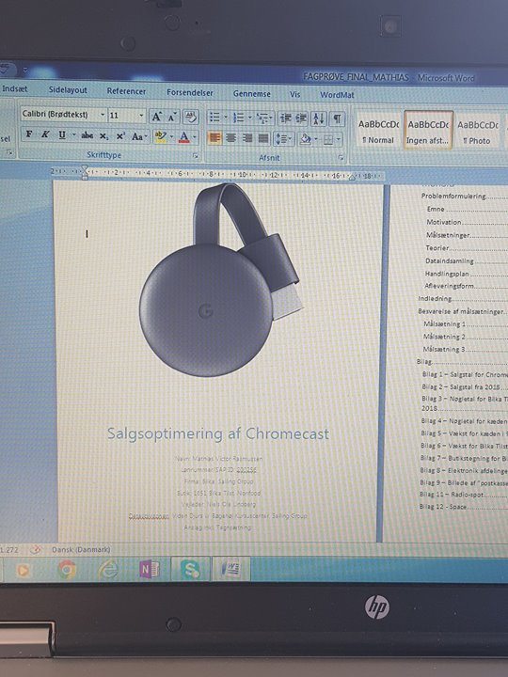Image resolution: width=508 pixels, height=677 pixels.
Task: Toggle show paragraph marks
Action: (337, 118)
